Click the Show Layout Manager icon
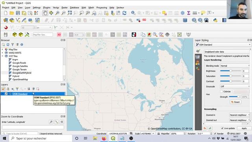The height and width of the screenshot is (142, 252). pos(30,13)
